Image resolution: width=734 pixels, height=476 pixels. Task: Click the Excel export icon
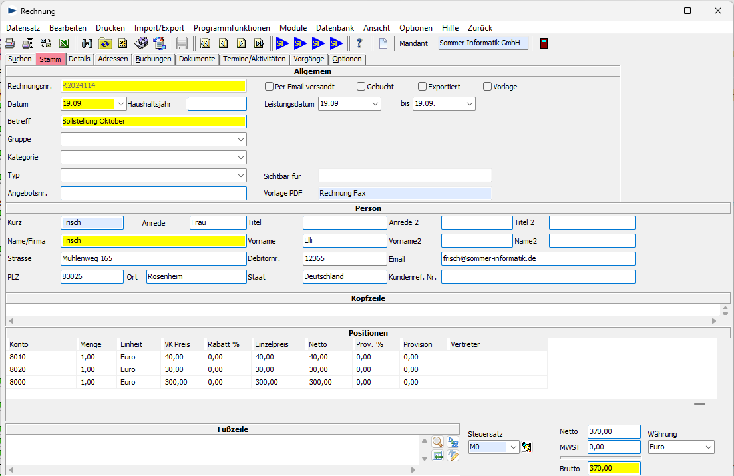point(64,43)
